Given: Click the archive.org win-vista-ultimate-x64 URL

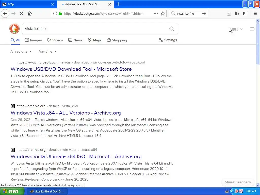Looking at the screenshot, I should coord(57,150).
